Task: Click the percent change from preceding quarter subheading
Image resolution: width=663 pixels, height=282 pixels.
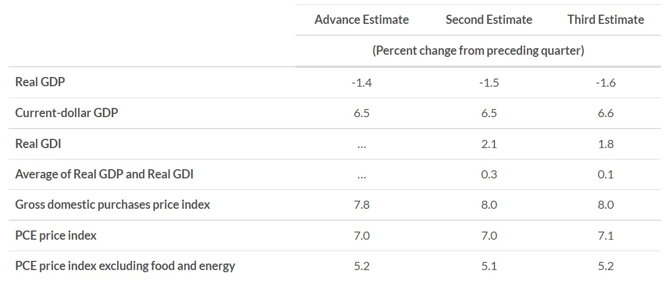Action: coord(478,51)
